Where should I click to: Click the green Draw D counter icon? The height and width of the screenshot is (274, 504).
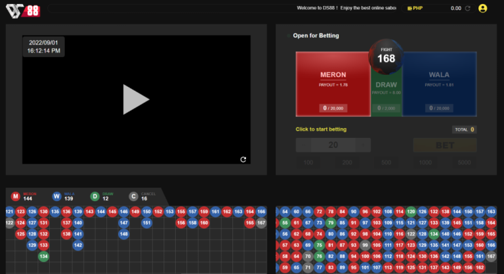tap(95, 196)
